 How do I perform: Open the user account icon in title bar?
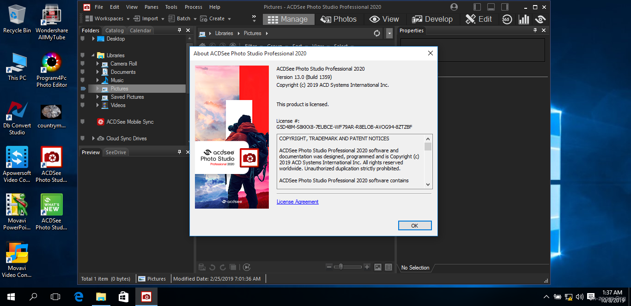coord(454,7)
